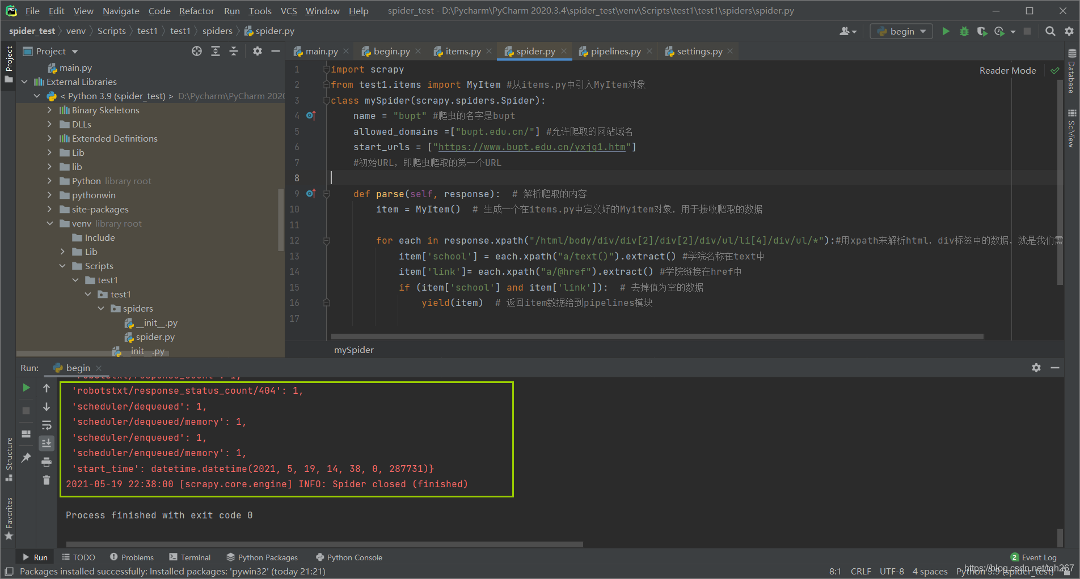The height and width of the screenshot is (579, 1080).
Task: Open the Database tool window
Action: [1071, 71]
